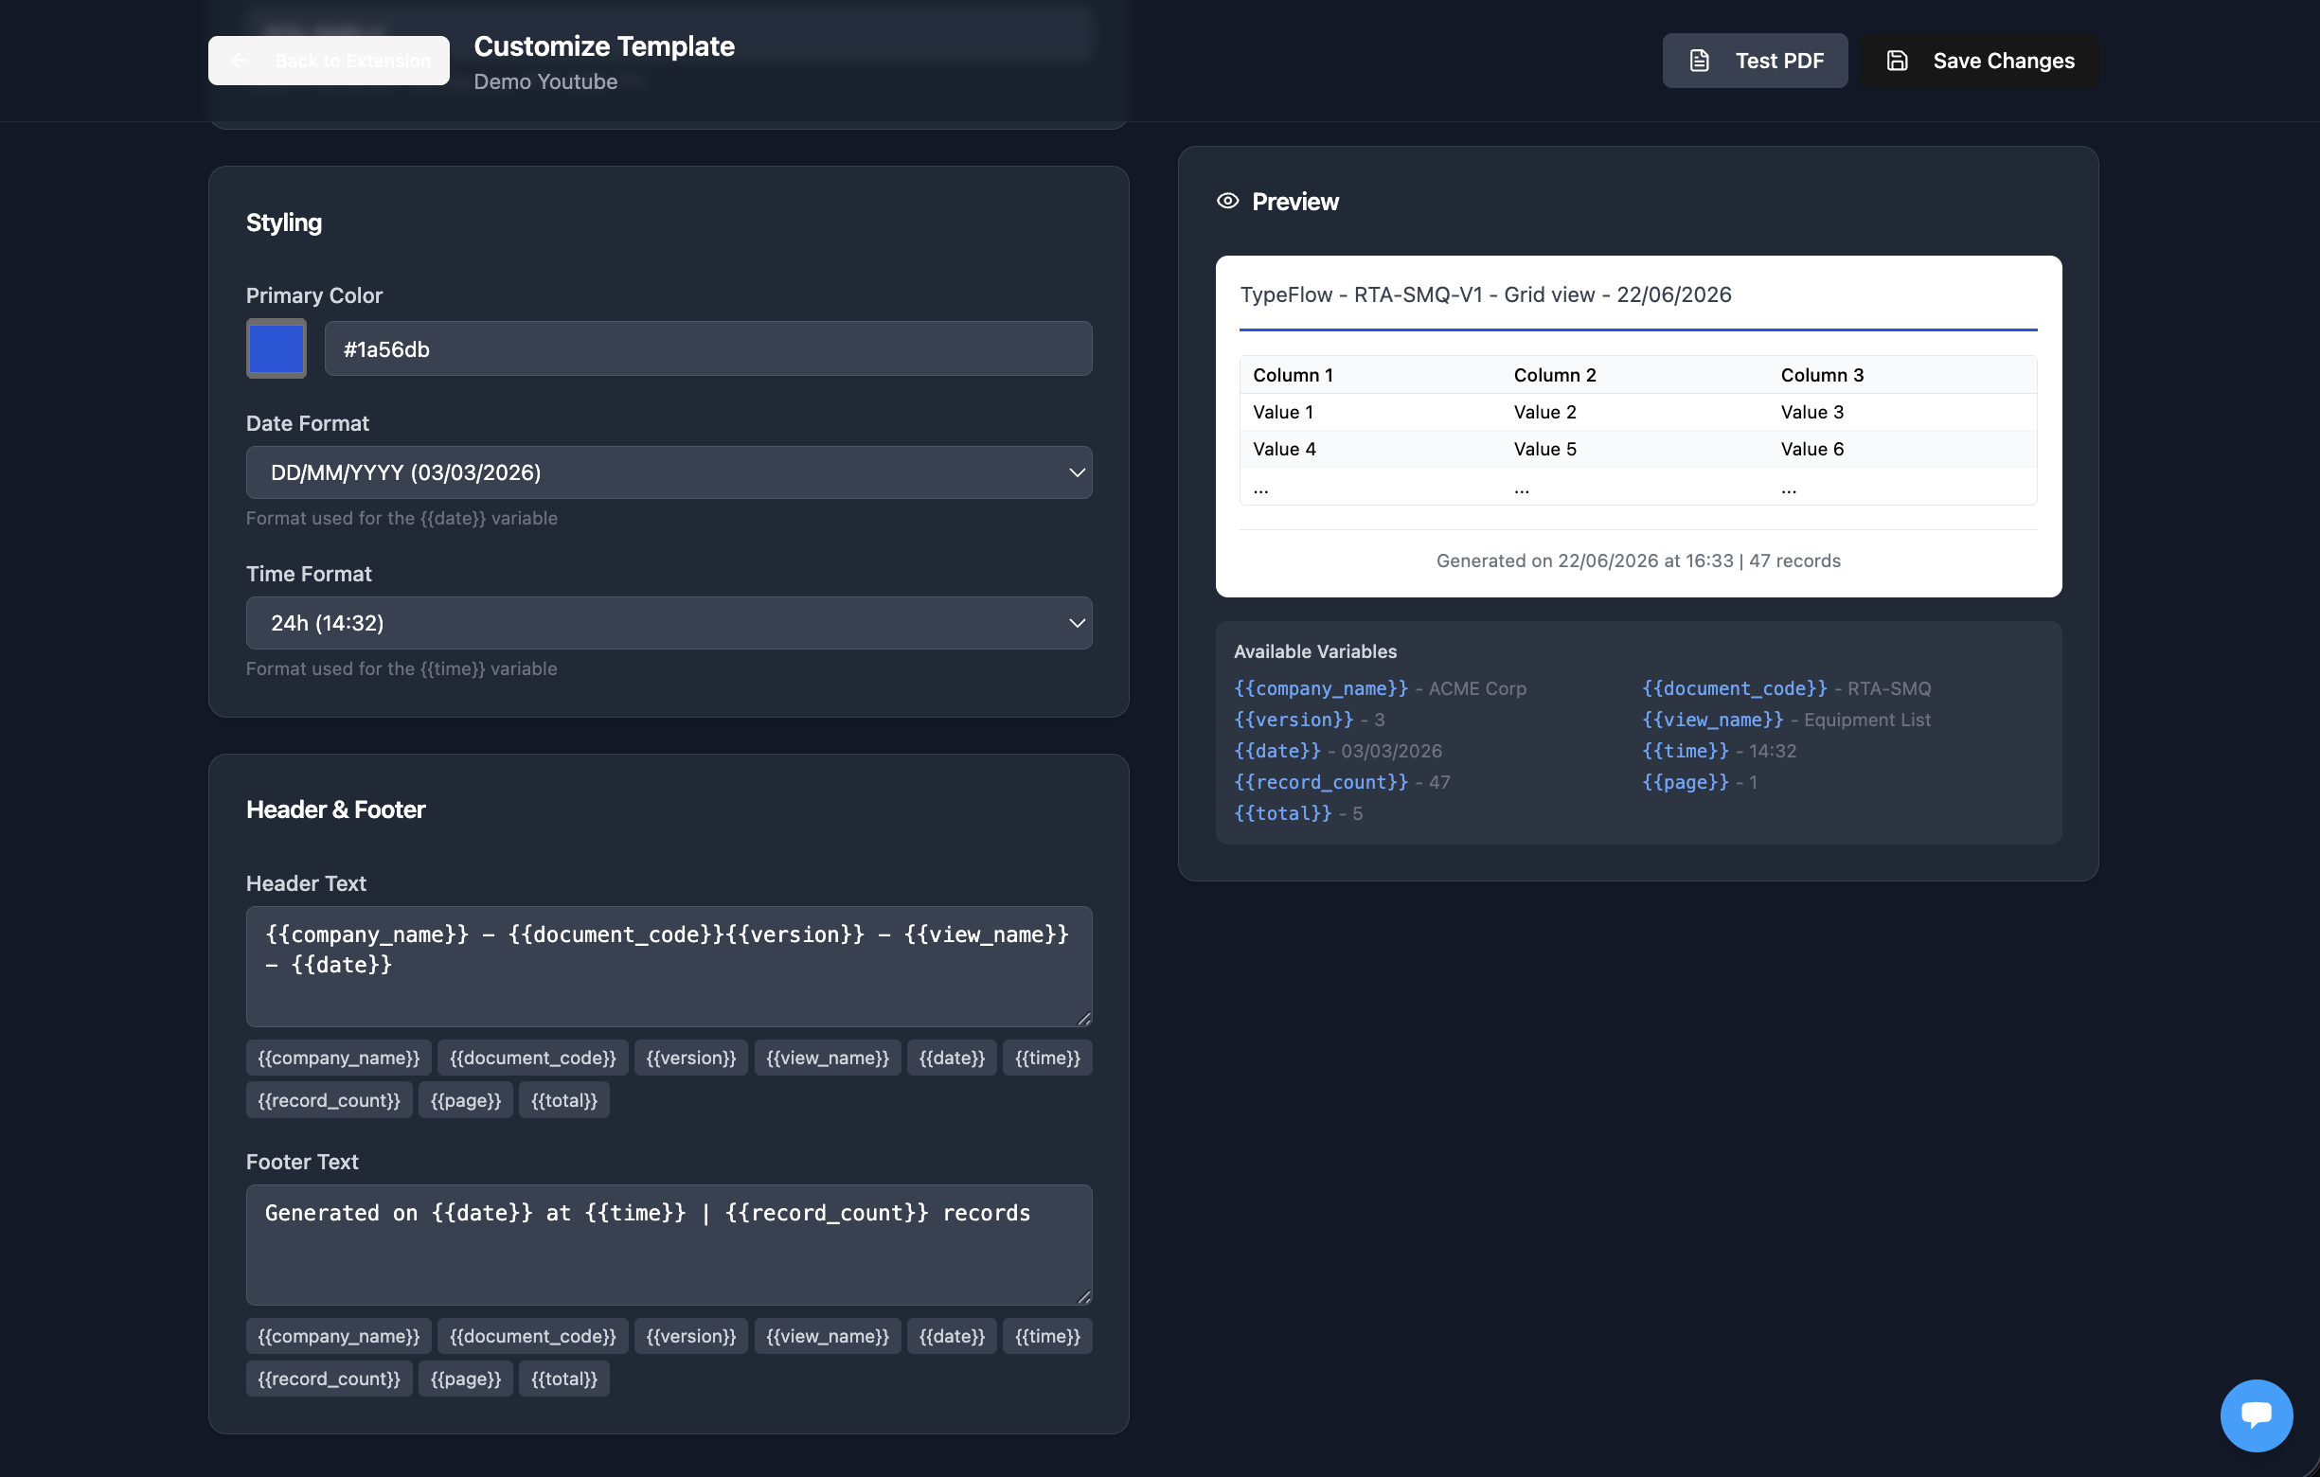Click the Value 1 cell in preview
This screenshot has width=2320, height=1477.
click(1283, 413)
